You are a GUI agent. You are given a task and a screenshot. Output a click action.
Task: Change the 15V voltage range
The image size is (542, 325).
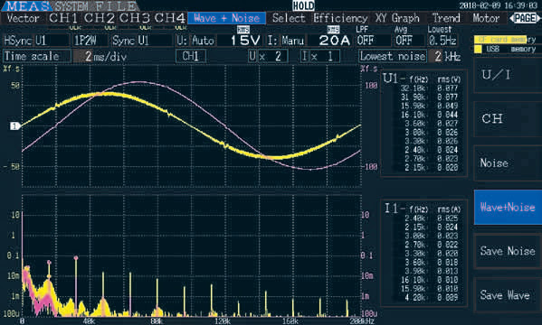click(245, 41)
